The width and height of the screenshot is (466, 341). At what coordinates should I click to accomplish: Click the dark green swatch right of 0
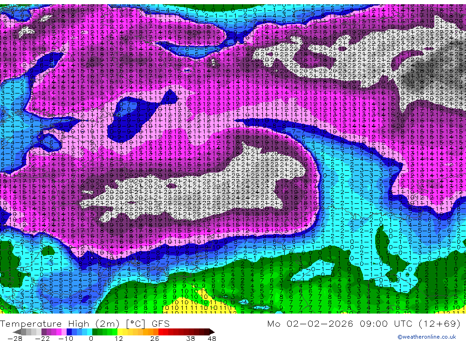pyautogui.click(x=95, y=332)
